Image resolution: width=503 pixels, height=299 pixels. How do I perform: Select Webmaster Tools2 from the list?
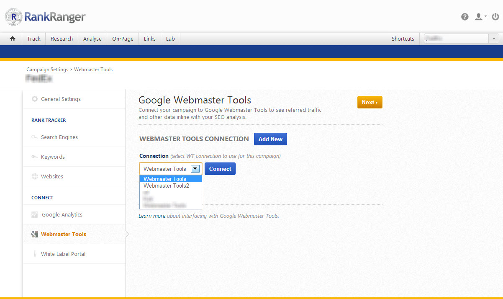(166, 186)
